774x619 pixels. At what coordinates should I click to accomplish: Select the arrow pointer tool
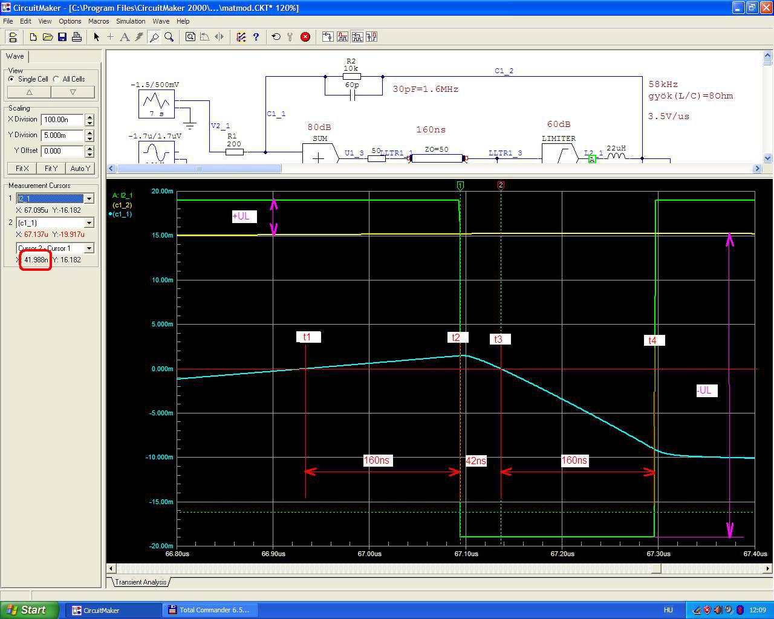tap(96, 37)
